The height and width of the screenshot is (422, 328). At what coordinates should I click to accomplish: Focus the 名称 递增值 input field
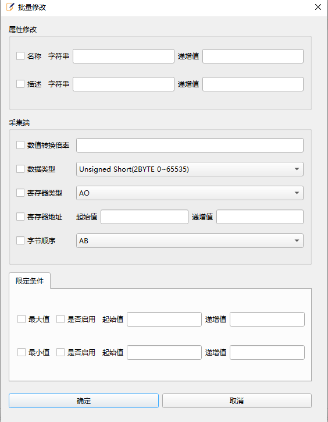[253, 56]
